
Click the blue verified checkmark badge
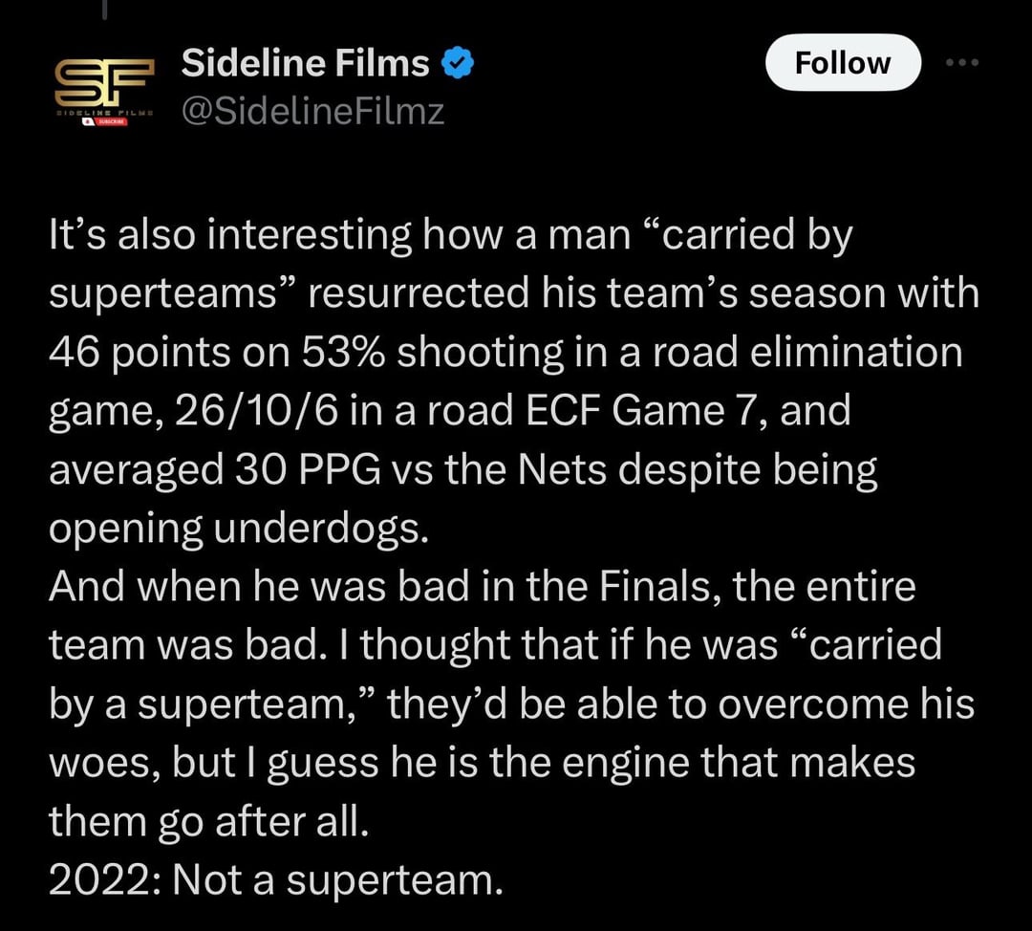(458, 63)
